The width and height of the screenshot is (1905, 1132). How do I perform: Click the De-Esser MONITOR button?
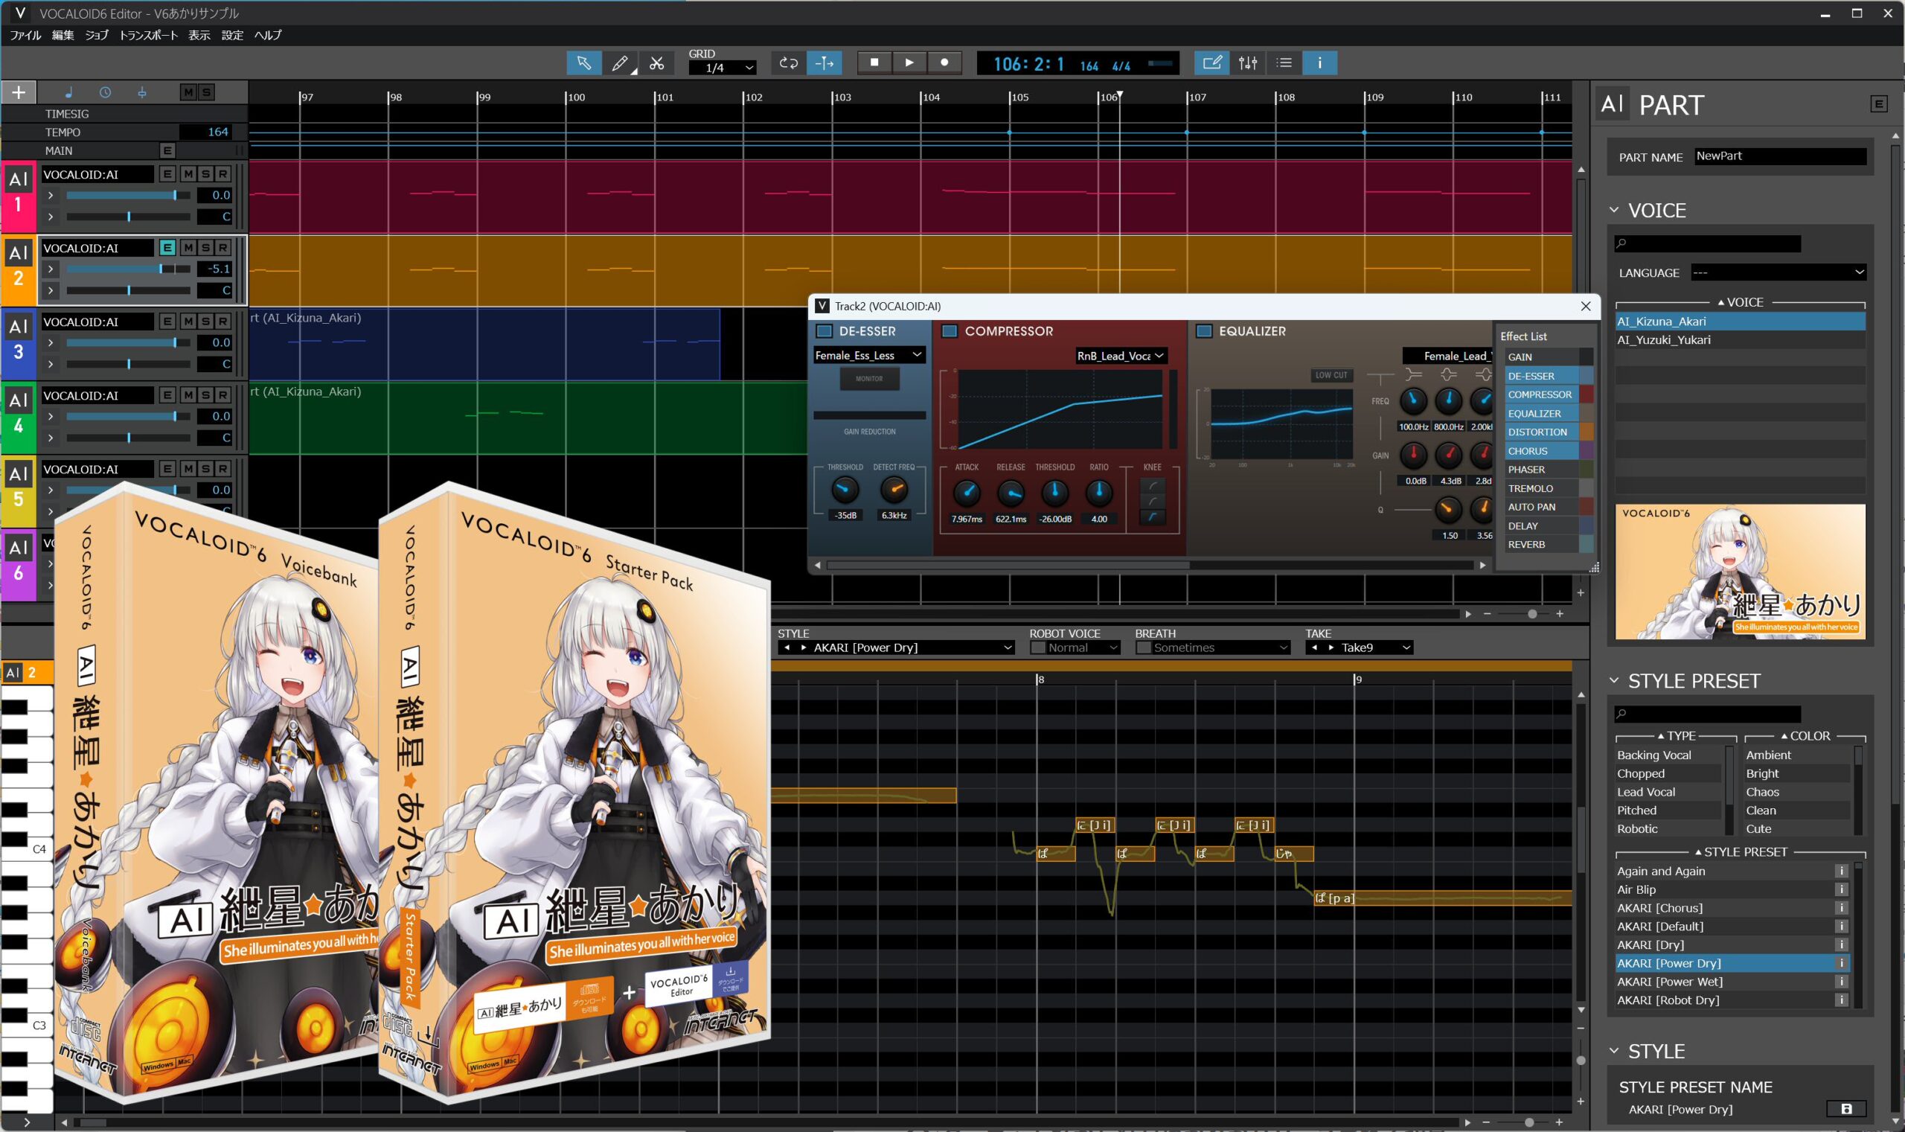[x=869, y=378]
